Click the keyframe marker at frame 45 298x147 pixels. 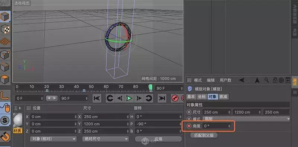point(84,90)
